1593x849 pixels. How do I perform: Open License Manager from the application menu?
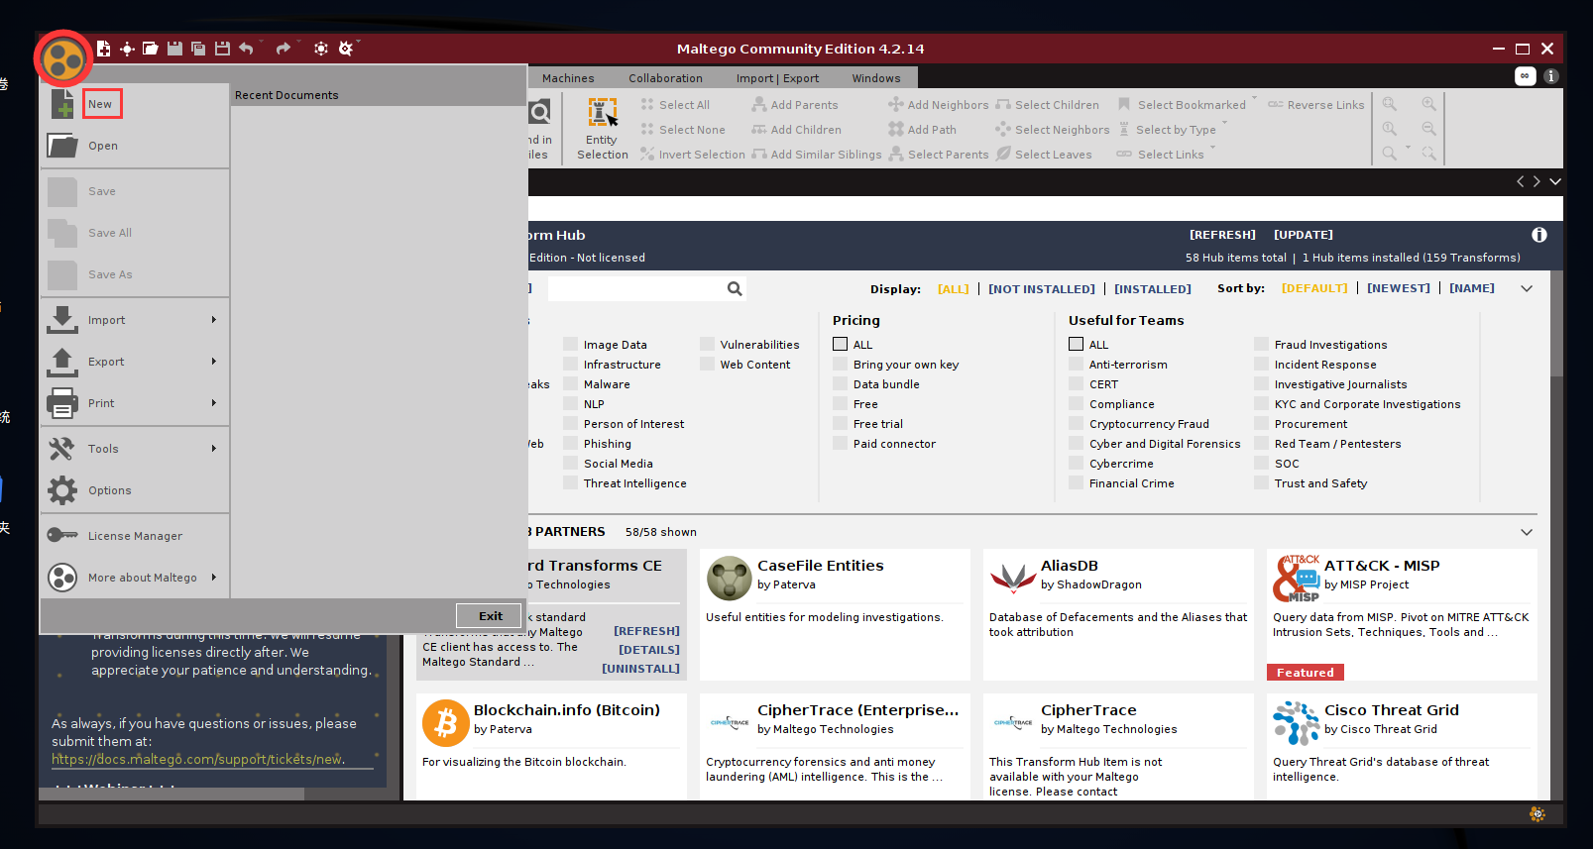pos(135,535)
